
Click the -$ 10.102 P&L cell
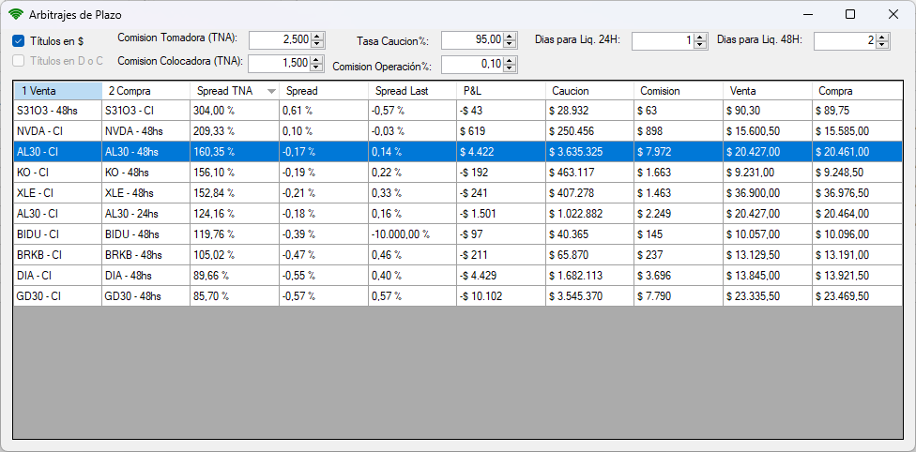501,296
